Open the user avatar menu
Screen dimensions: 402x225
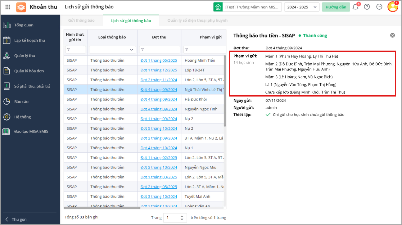pyautogui.click(x=393, y=7)
